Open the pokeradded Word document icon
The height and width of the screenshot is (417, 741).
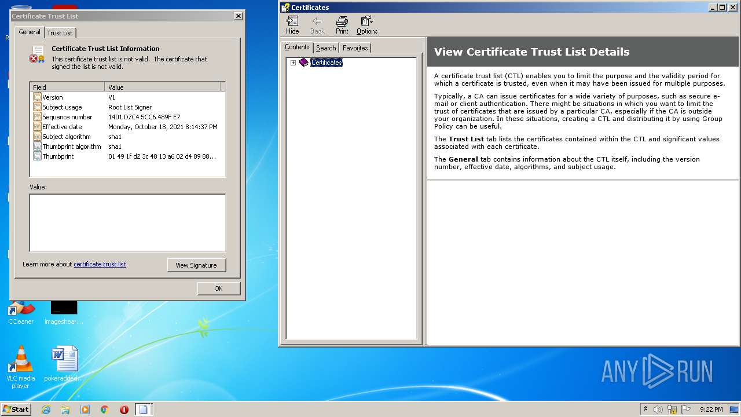tap(64, 364)
